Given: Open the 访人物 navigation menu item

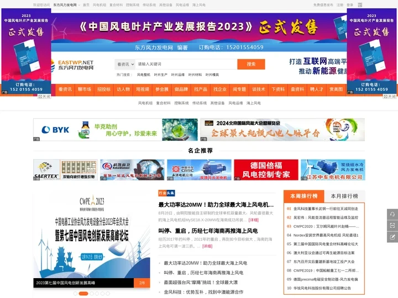Looking at the screenshot, I should click(123, 89).
